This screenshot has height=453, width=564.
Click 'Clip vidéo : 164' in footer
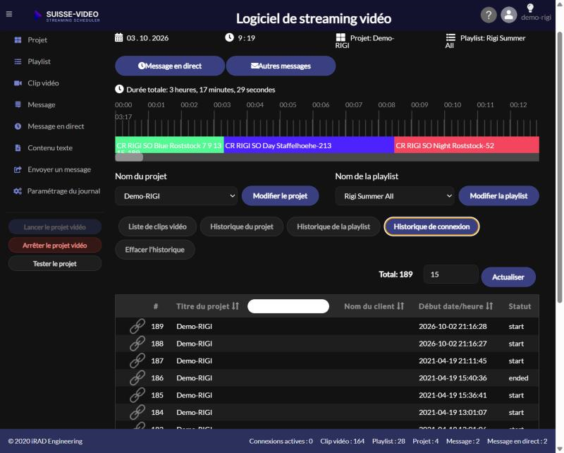coord(342,441)
